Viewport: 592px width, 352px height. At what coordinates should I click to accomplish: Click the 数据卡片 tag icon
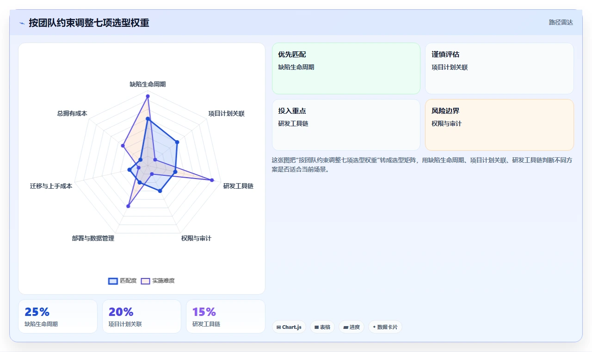pos(374,327)
